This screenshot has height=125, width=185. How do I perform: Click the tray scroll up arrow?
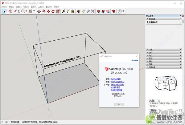[x=183, y=19]
